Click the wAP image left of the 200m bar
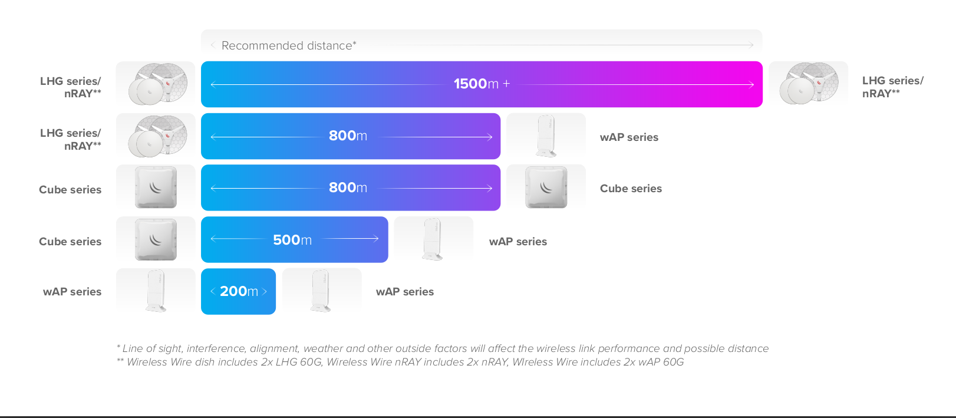The image size is (956, 418). [x=156, y=291]
